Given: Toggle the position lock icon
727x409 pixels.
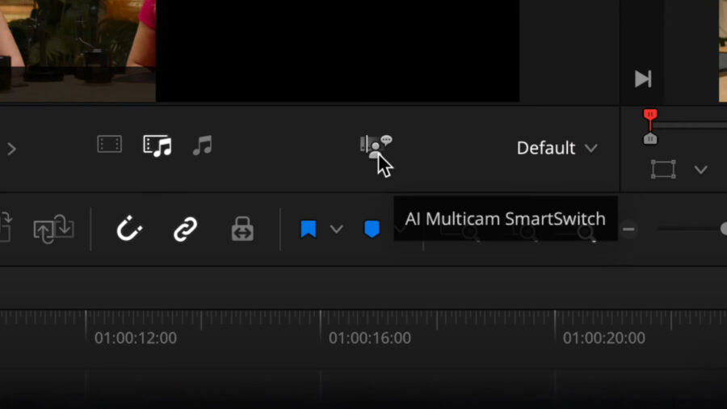Looking at the screenshot, I should 242,230.
